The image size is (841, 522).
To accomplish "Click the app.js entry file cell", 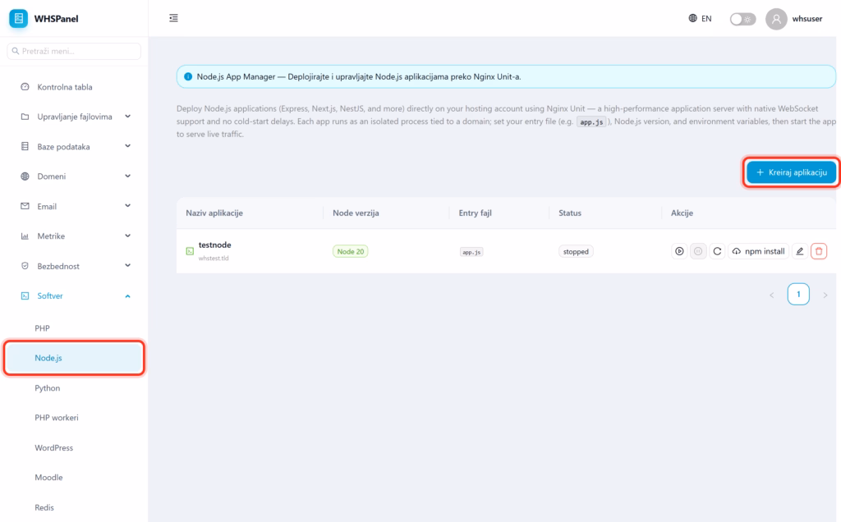I will point(471,252).
